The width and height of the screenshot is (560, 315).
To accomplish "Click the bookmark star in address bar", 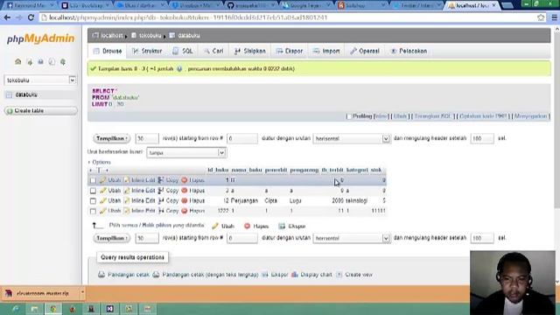I will pyautogui.click(x=541, y=17).
